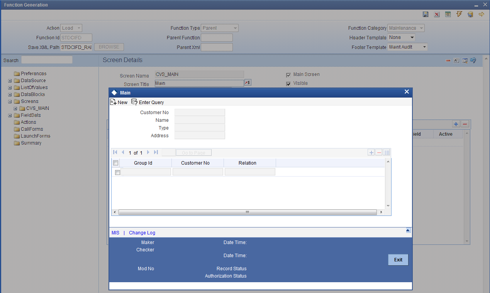This screenshot has width=490, height=293.
Task: Select Actions in the tree
Action: pos(28,122)
